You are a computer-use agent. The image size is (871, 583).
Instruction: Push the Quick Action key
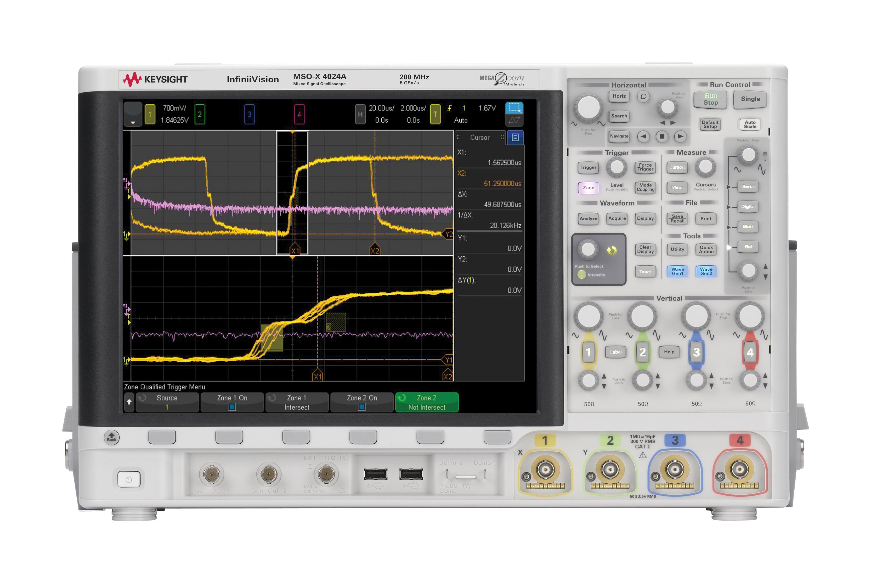pos(706,250)
